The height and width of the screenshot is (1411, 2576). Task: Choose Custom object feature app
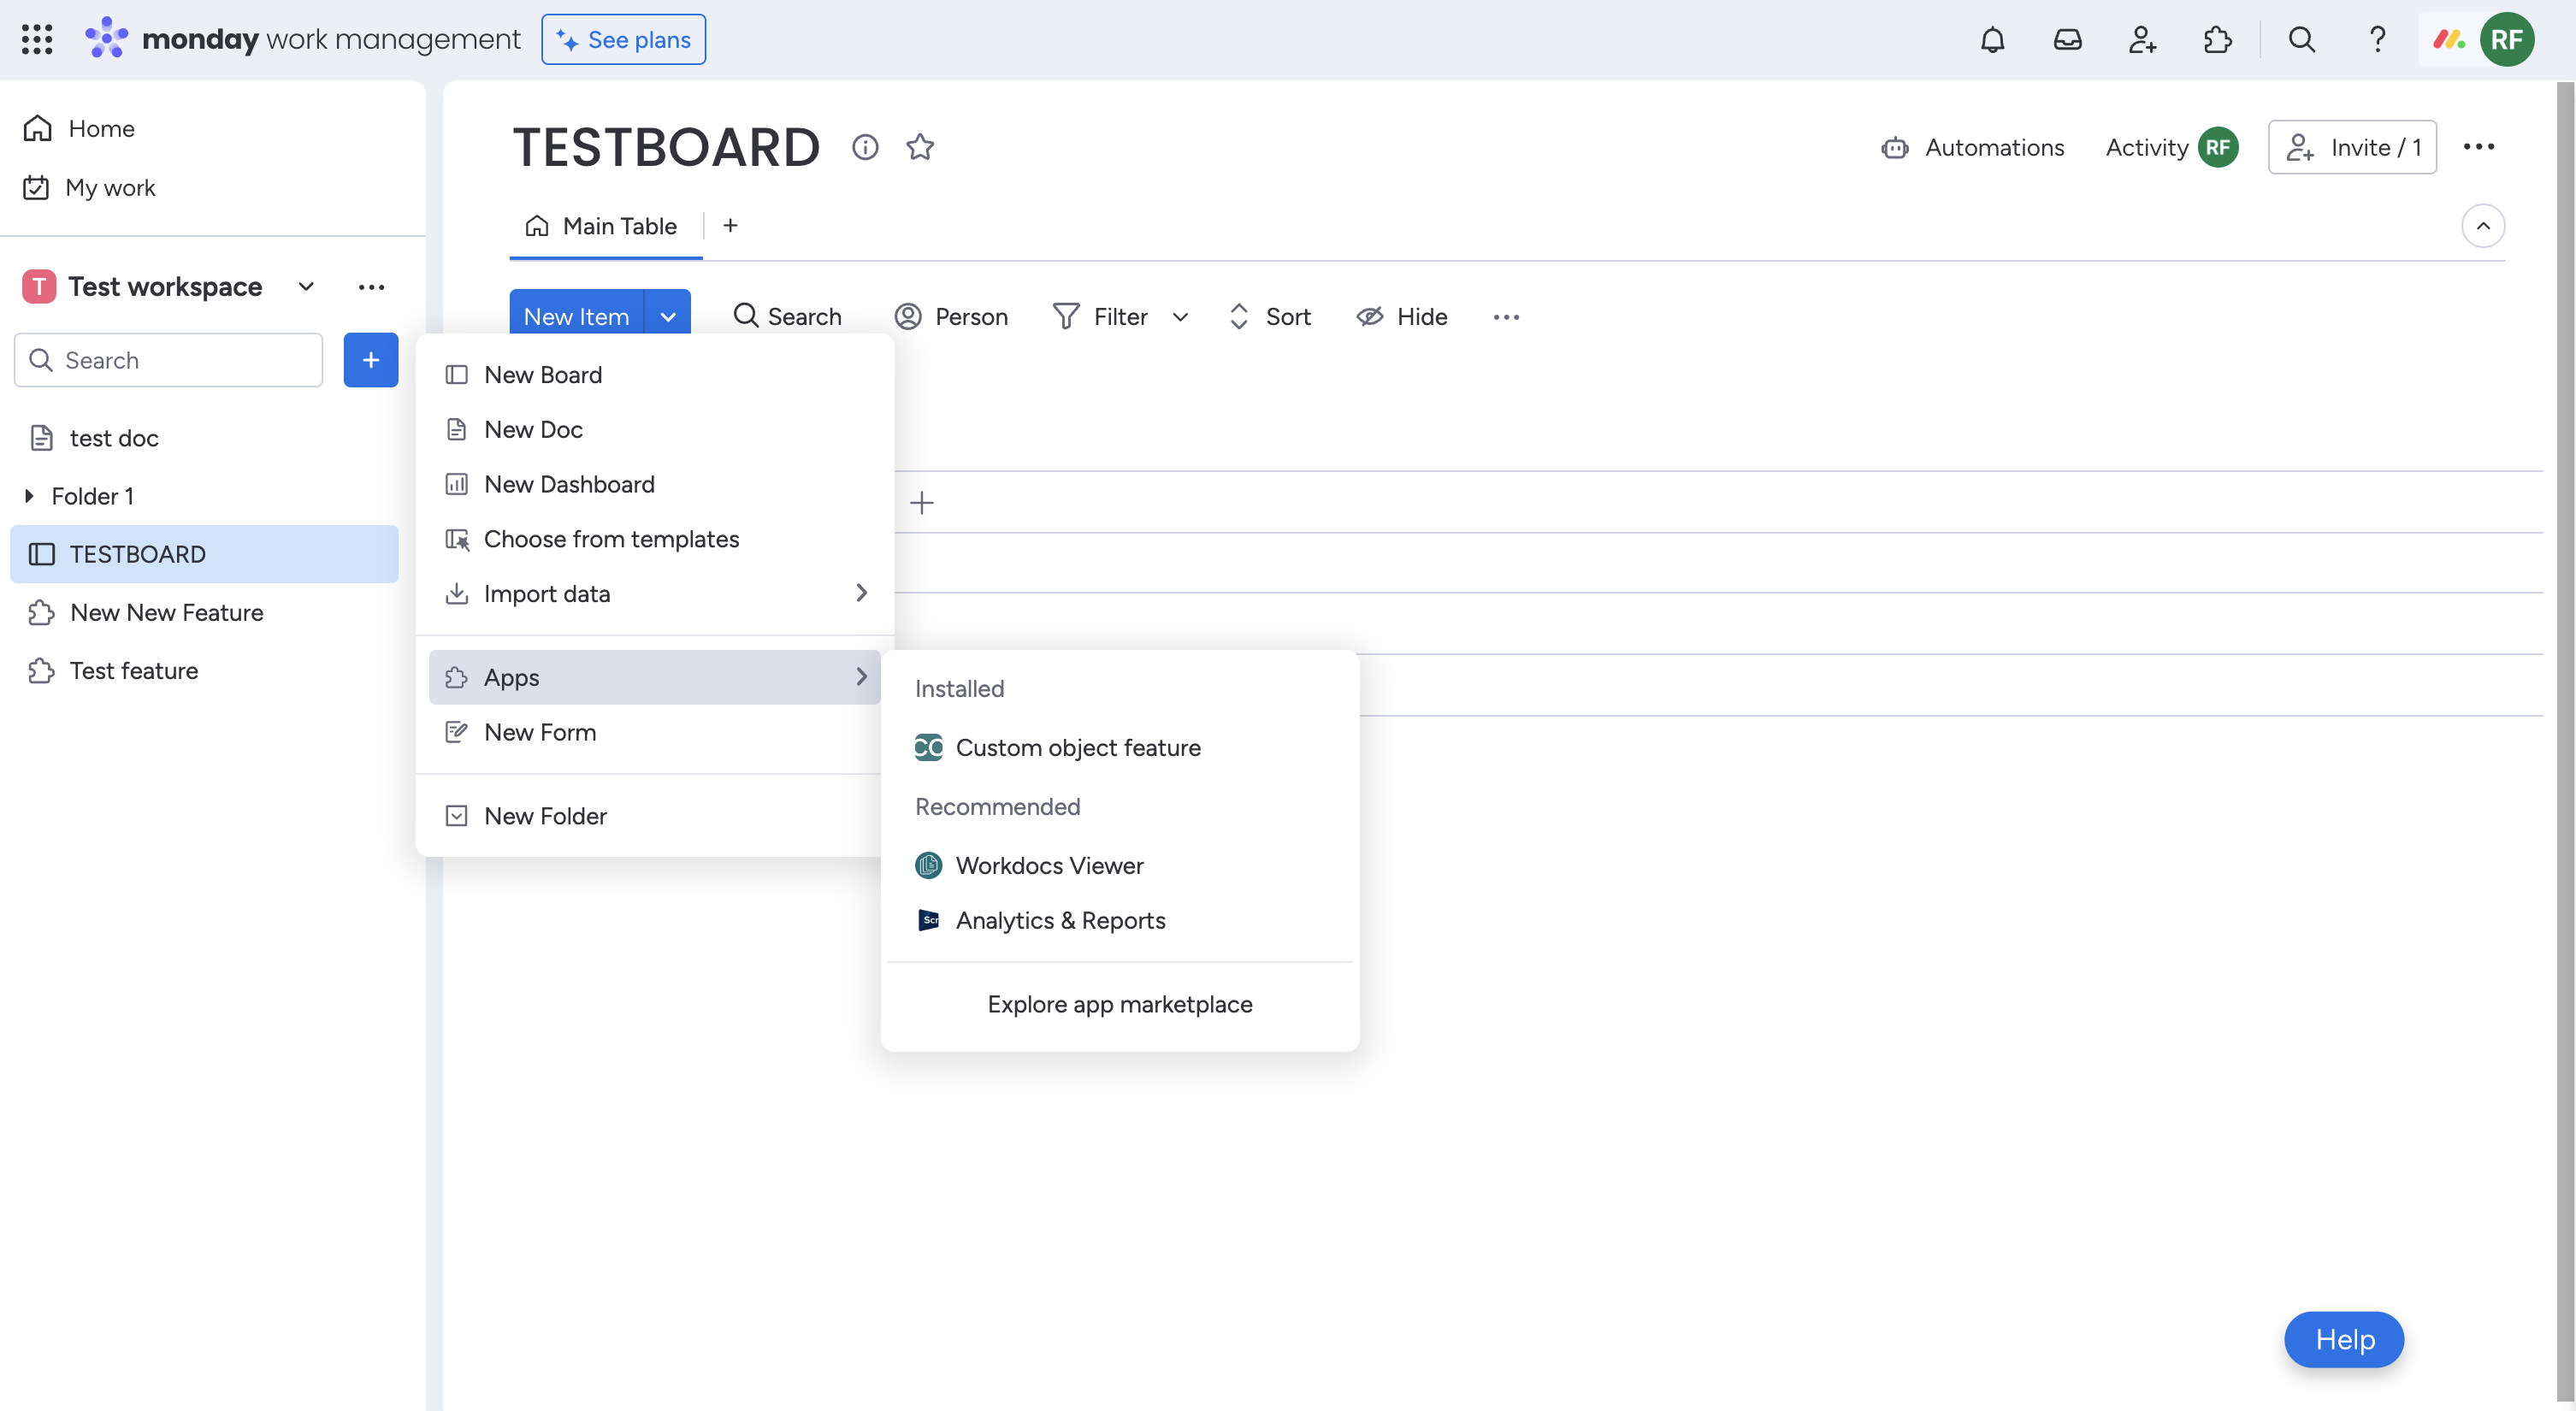pos(1077,747)
